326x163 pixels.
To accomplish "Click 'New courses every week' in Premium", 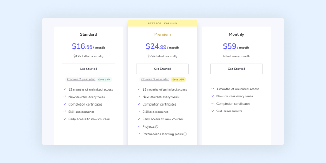I will point(161,97).
